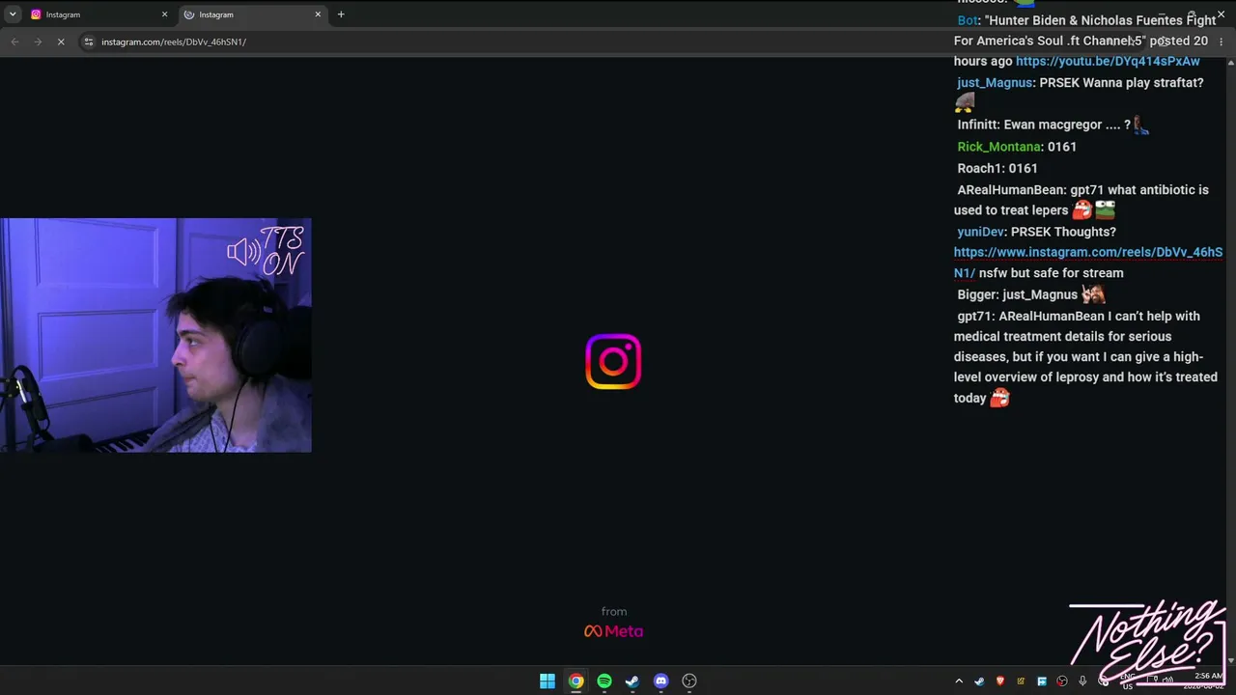Click the microphone icon in system tray
The height and width of the screenshot is (695, 1236).
[x=1082, y=681]
